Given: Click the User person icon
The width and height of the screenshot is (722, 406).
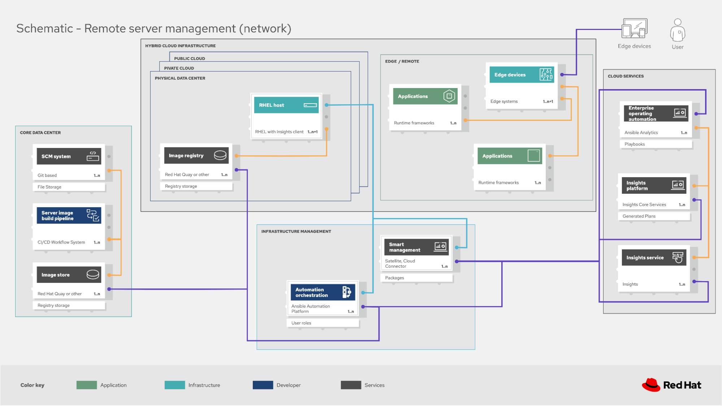Looking at the screenshot, I should pos(678,30).
